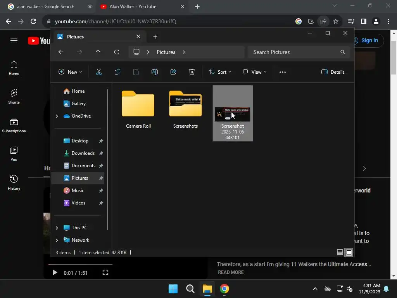This screenshot has height=298, width=397.
Task: Open the Windows Start menu
Action: (x=173, y=289)
